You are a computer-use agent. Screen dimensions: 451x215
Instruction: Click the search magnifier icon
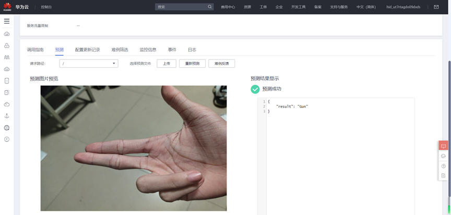click(x=210, y=7)
